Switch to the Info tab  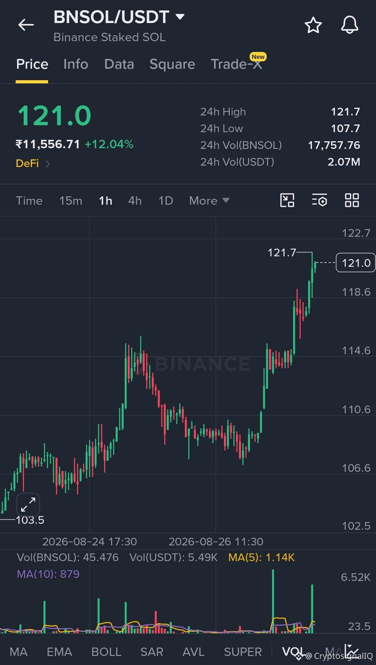tap(76, 64)
